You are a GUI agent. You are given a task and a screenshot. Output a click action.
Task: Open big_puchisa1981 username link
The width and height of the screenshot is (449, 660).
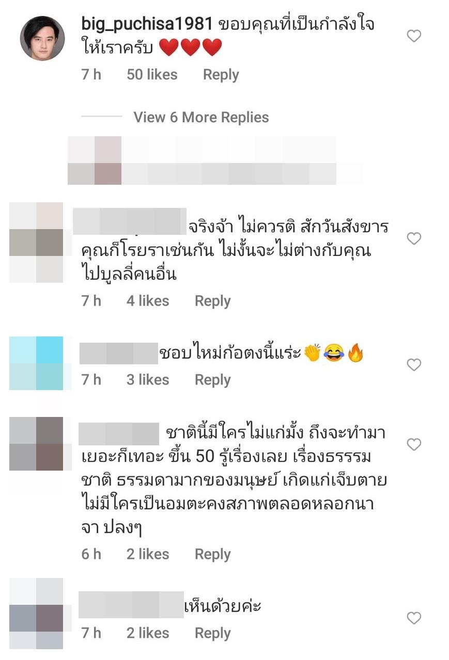tap(147, 24)
